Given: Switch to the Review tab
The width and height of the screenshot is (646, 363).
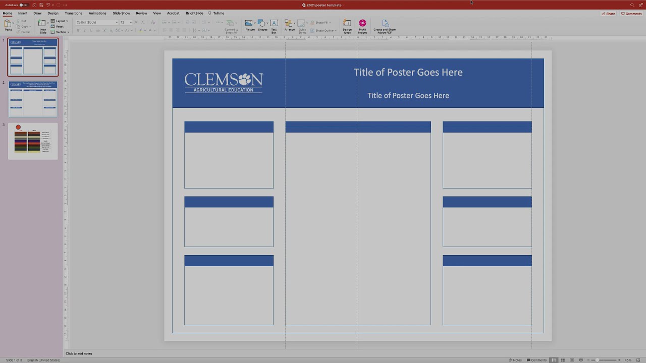Looking at the screenshot, I should coord(141,13).
